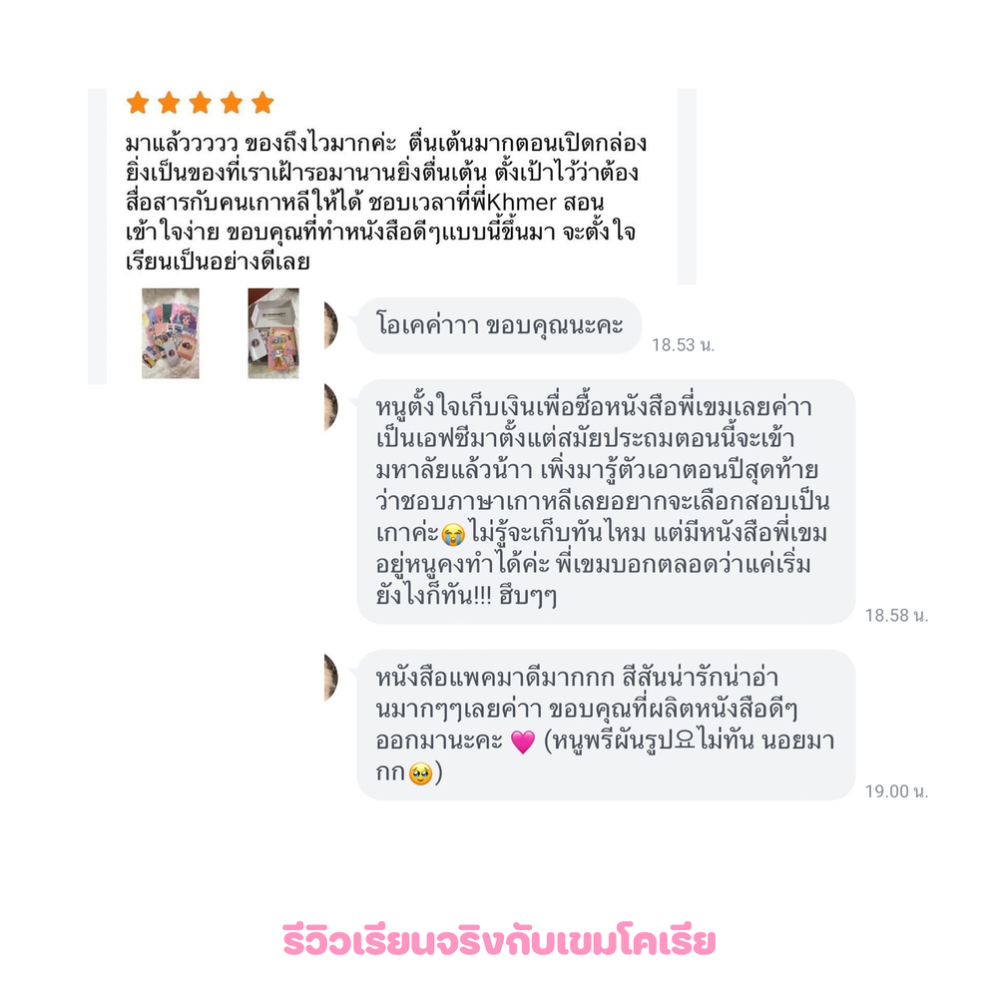Image resolution: width=998 pixels, height=998 pixels.
Task: Tap avatar beside the หนูตั้งใจเก็บเงิน message
Action: (331, 407)
